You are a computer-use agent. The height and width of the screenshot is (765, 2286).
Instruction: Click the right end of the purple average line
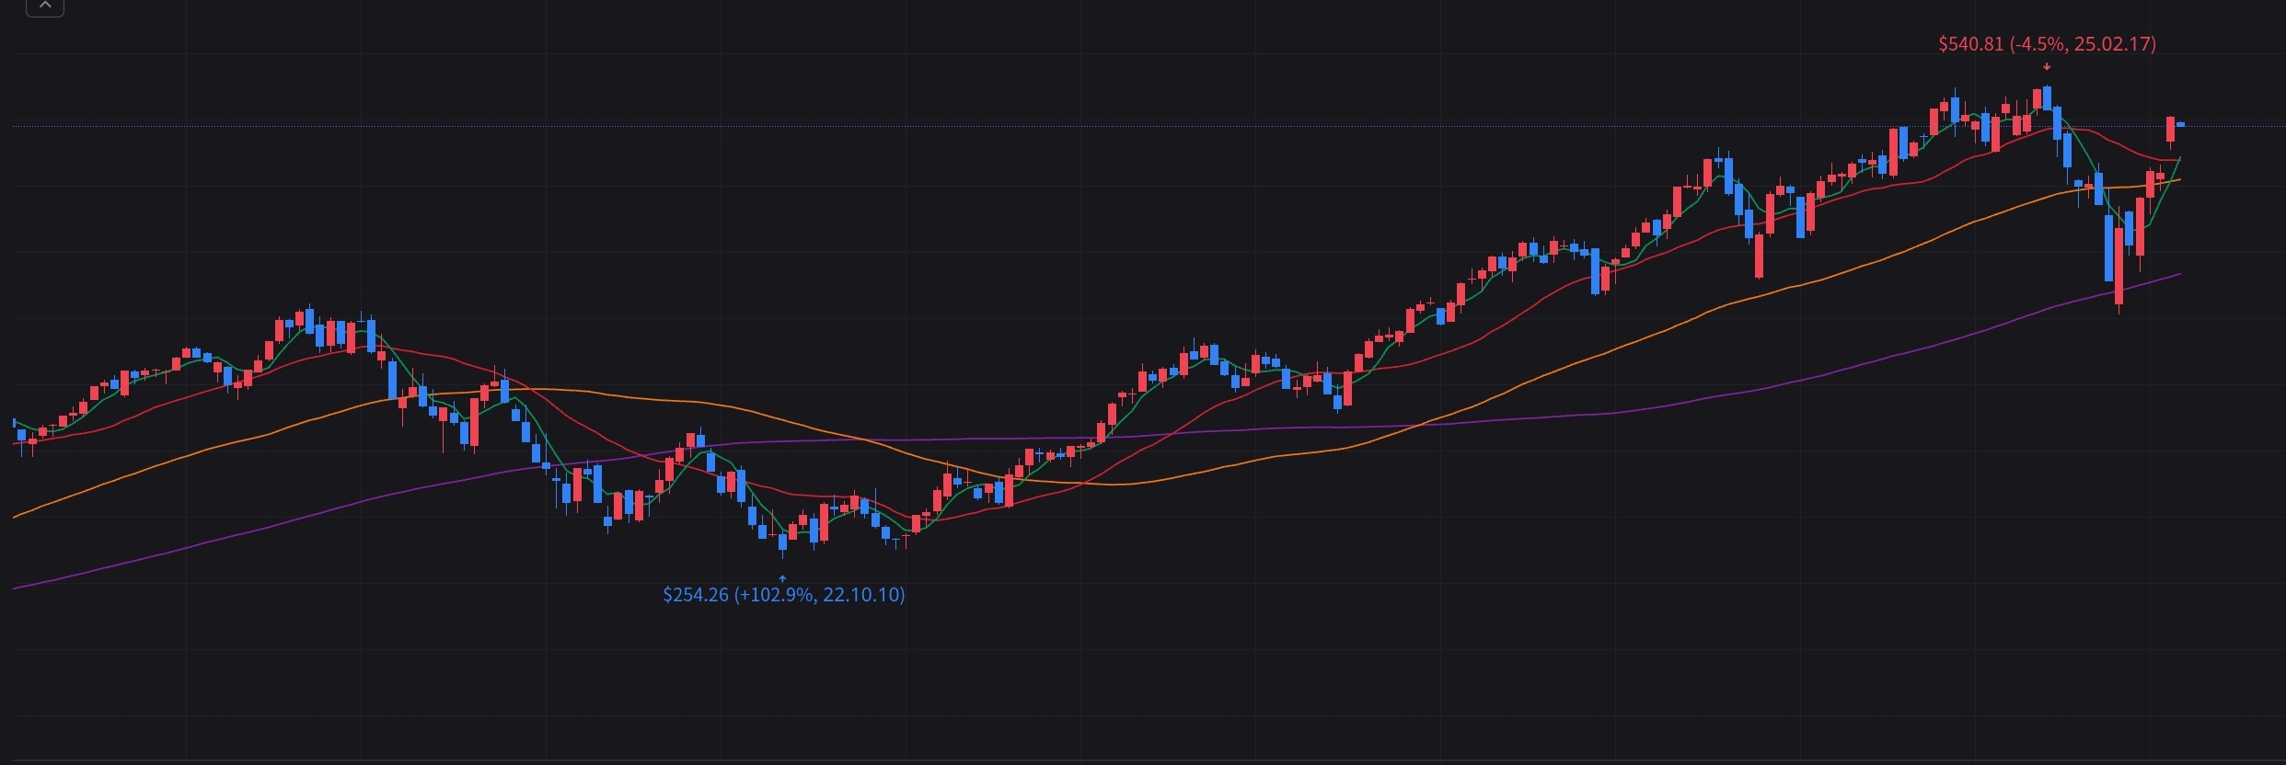point(2179,274)
